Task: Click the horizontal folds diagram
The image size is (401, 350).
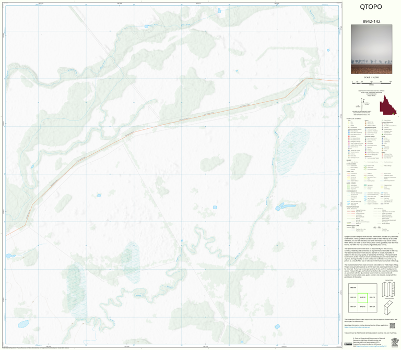Action: tap(388, 307)
